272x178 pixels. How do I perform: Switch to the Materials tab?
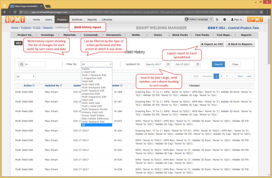[x=70, y=35]
